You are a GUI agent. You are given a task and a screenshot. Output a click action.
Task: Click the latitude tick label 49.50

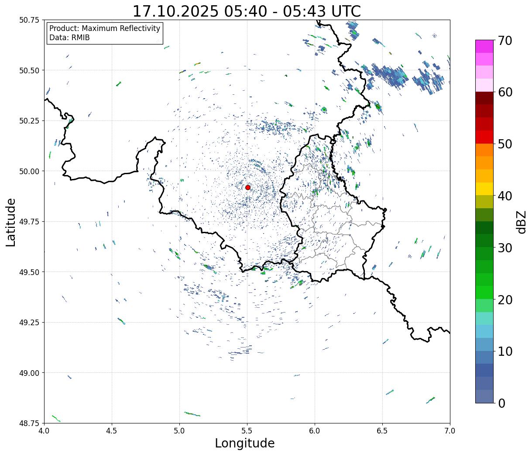point(29,272)
